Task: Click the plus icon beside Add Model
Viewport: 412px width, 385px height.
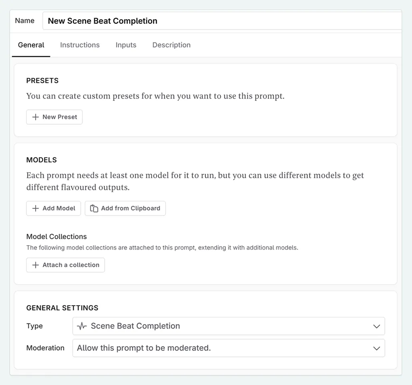Action: [x=36, y=208]
